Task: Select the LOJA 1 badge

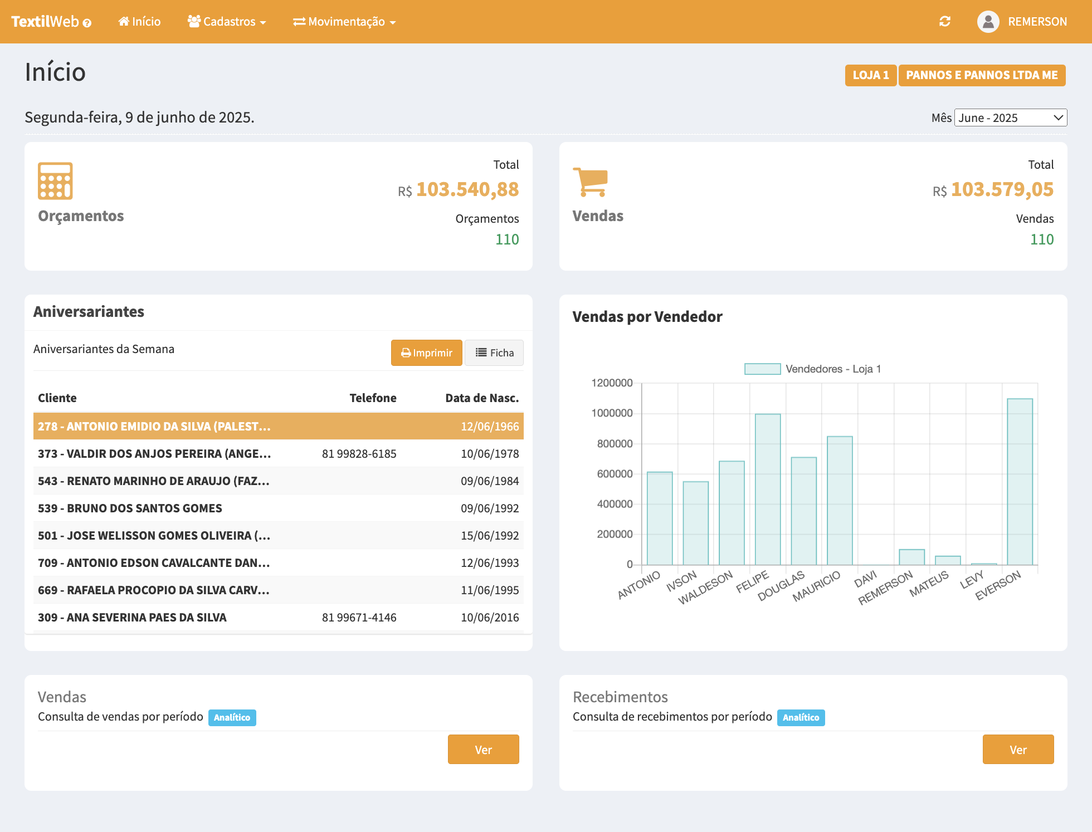Action: pos(870,75)
